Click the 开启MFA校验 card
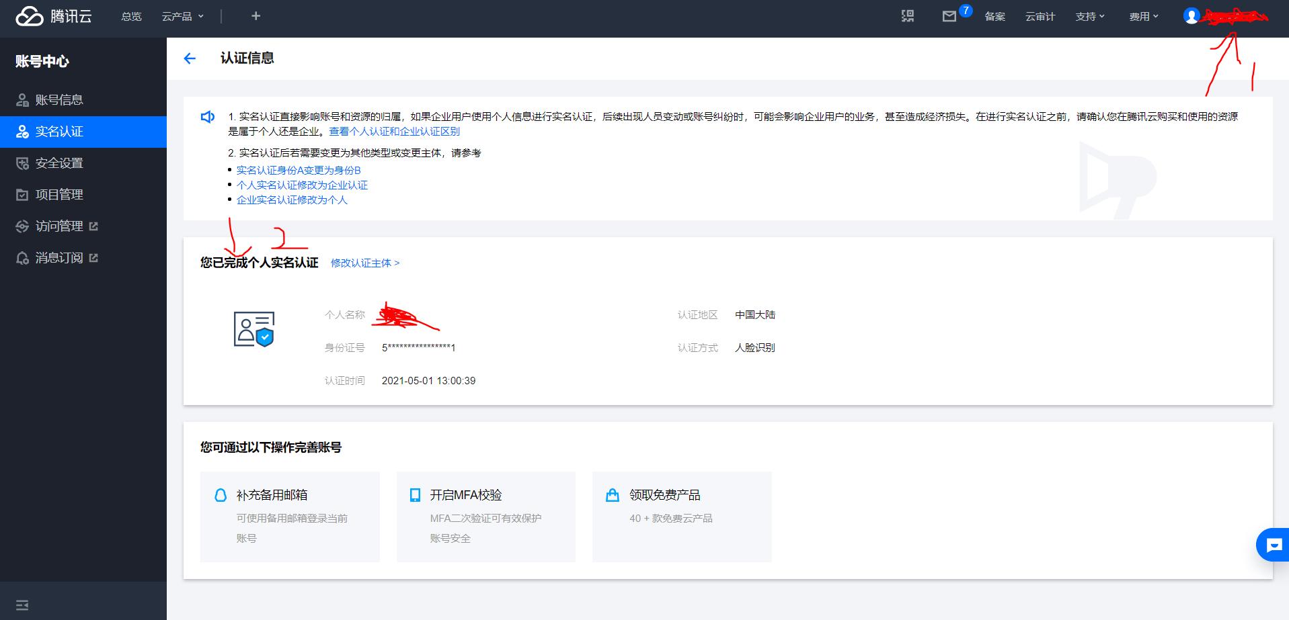Screen dimensions: 1289x620 tap(485, 516)
